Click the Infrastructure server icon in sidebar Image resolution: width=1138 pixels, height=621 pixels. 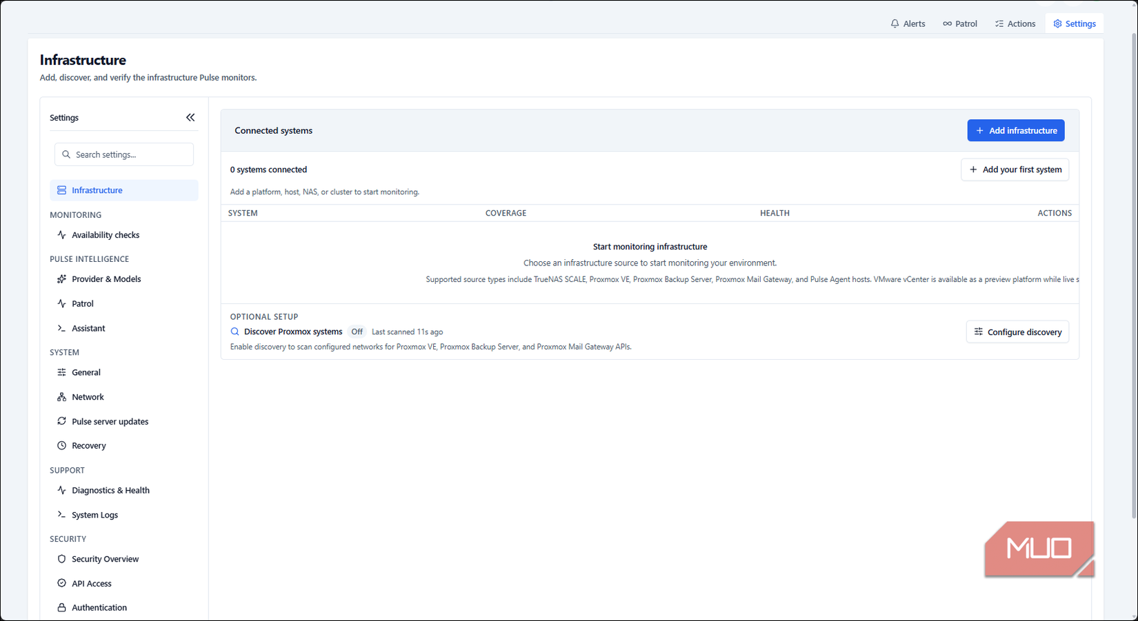[61, 190]
